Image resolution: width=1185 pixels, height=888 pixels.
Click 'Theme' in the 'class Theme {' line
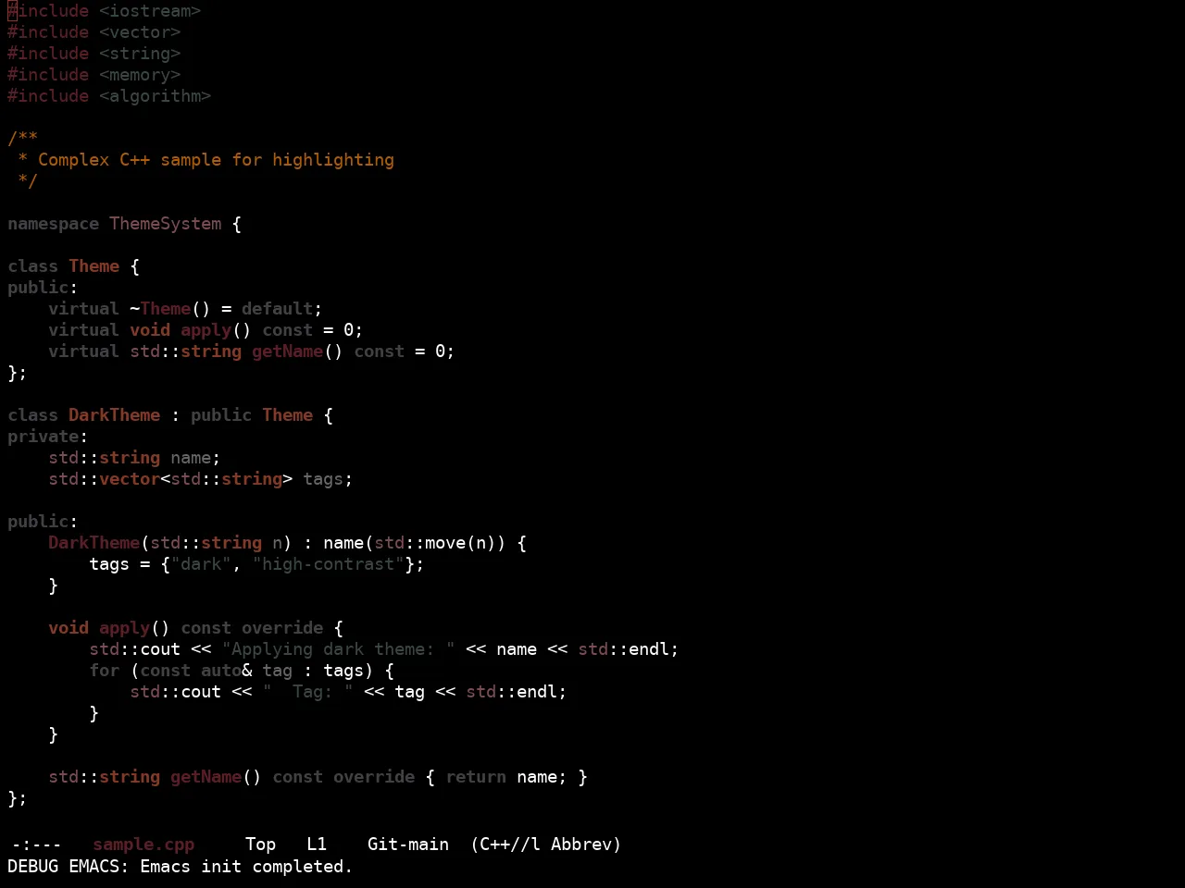pos(94,266)
